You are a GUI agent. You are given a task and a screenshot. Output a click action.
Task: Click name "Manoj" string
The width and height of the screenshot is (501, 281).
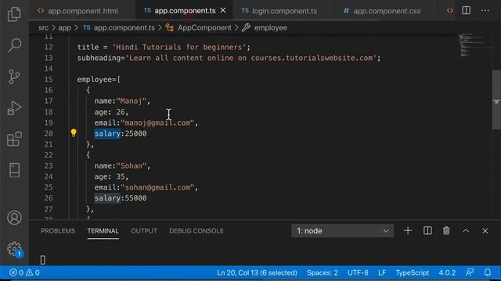pyautogui.click(x=132, y=101)
